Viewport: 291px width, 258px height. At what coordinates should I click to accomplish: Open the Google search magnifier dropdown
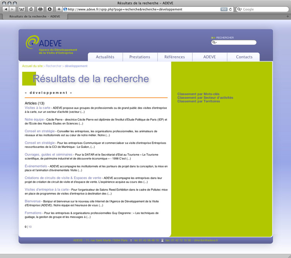point(240,9)
